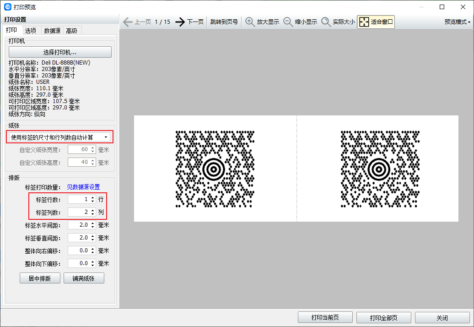Switch to the 选项 tab
474x327 pixels.
coord(31,31)
